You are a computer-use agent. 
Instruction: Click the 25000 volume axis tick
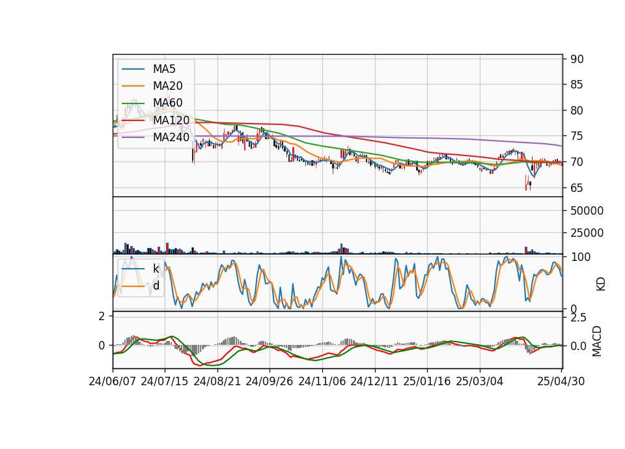(x=587, y=233)
